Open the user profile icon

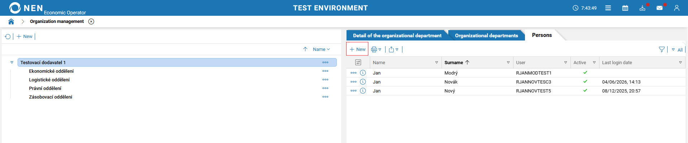(x=677, y=8)
